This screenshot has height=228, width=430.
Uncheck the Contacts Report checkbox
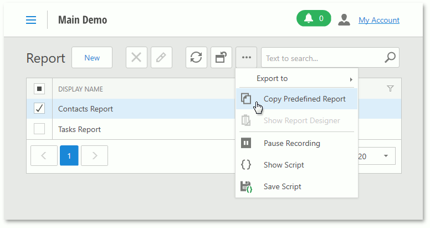click(40, 109)
